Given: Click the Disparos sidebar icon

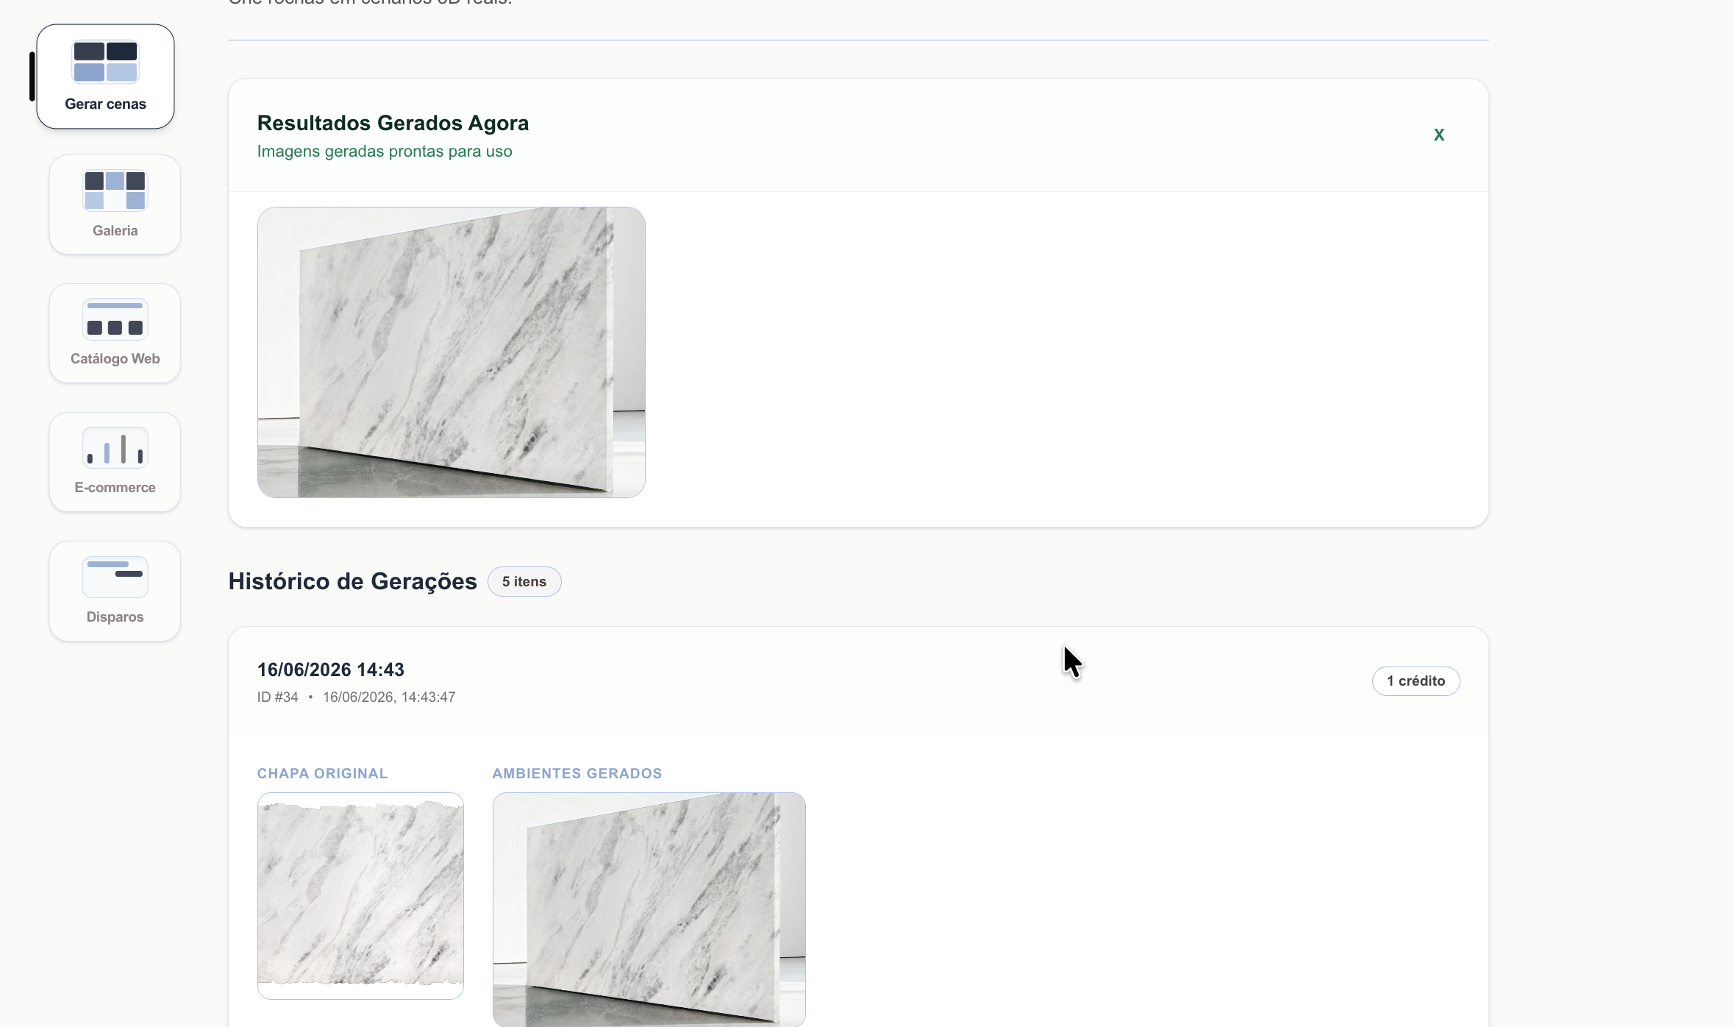Looking at the screenshot, I should tap(115, 577).
